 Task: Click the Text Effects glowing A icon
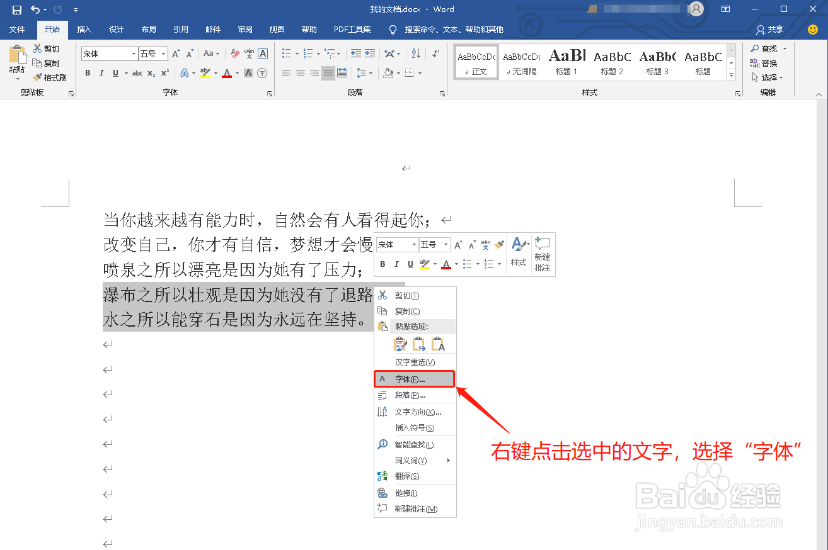(x=184, y=73)
